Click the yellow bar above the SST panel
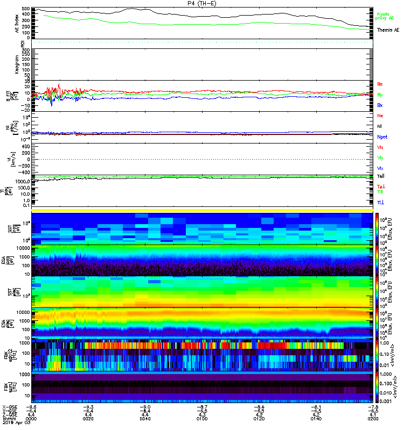This screenshot has width=404, height=430. pyautogui.click(x=202, y=210)
